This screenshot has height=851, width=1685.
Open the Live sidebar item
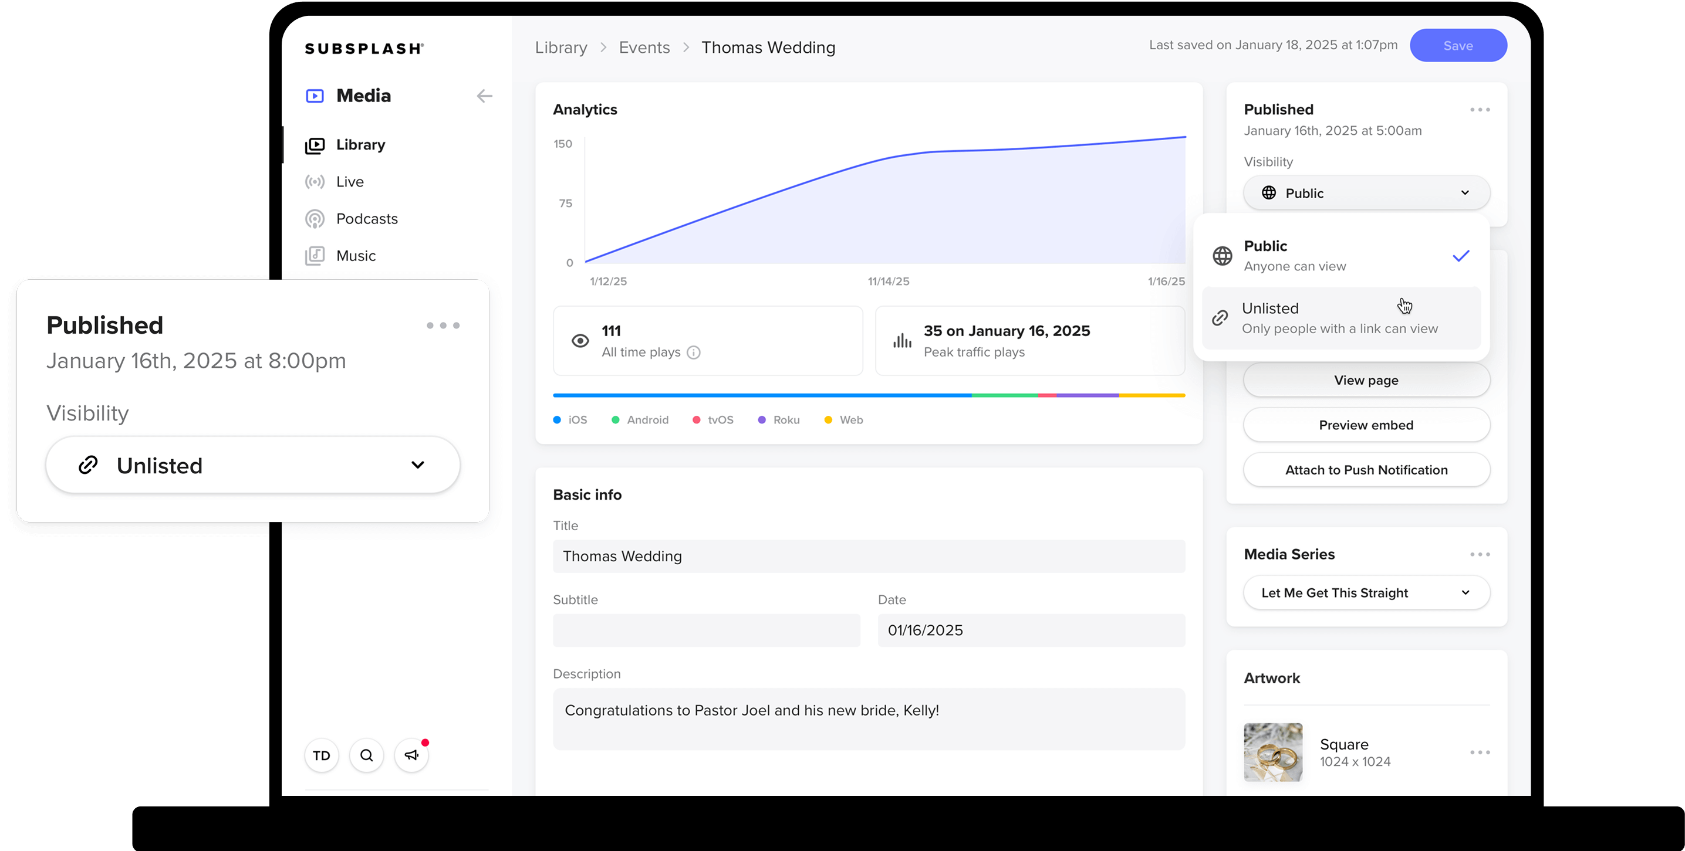[x=350, y=182]
